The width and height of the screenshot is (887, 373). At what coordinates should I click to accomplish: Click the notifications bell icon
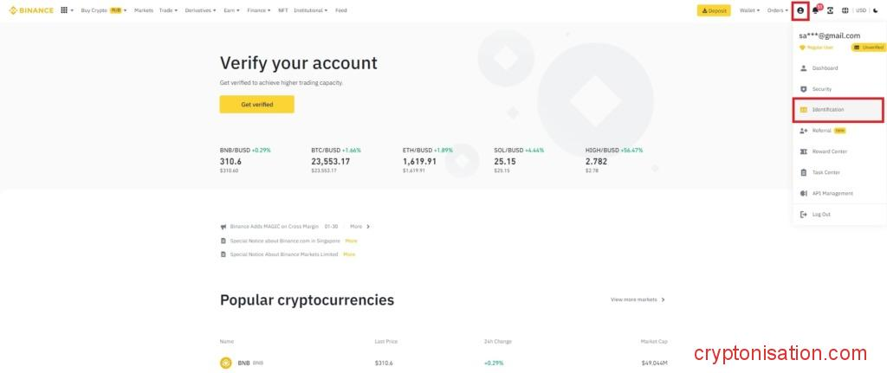tap(816, 10)
